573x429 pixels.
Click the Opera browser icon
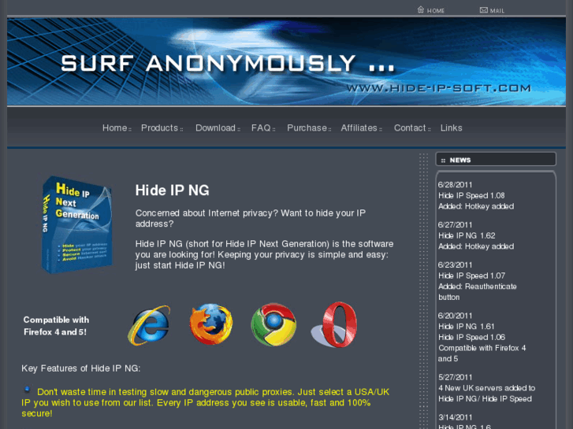click(x=333, y=324)
